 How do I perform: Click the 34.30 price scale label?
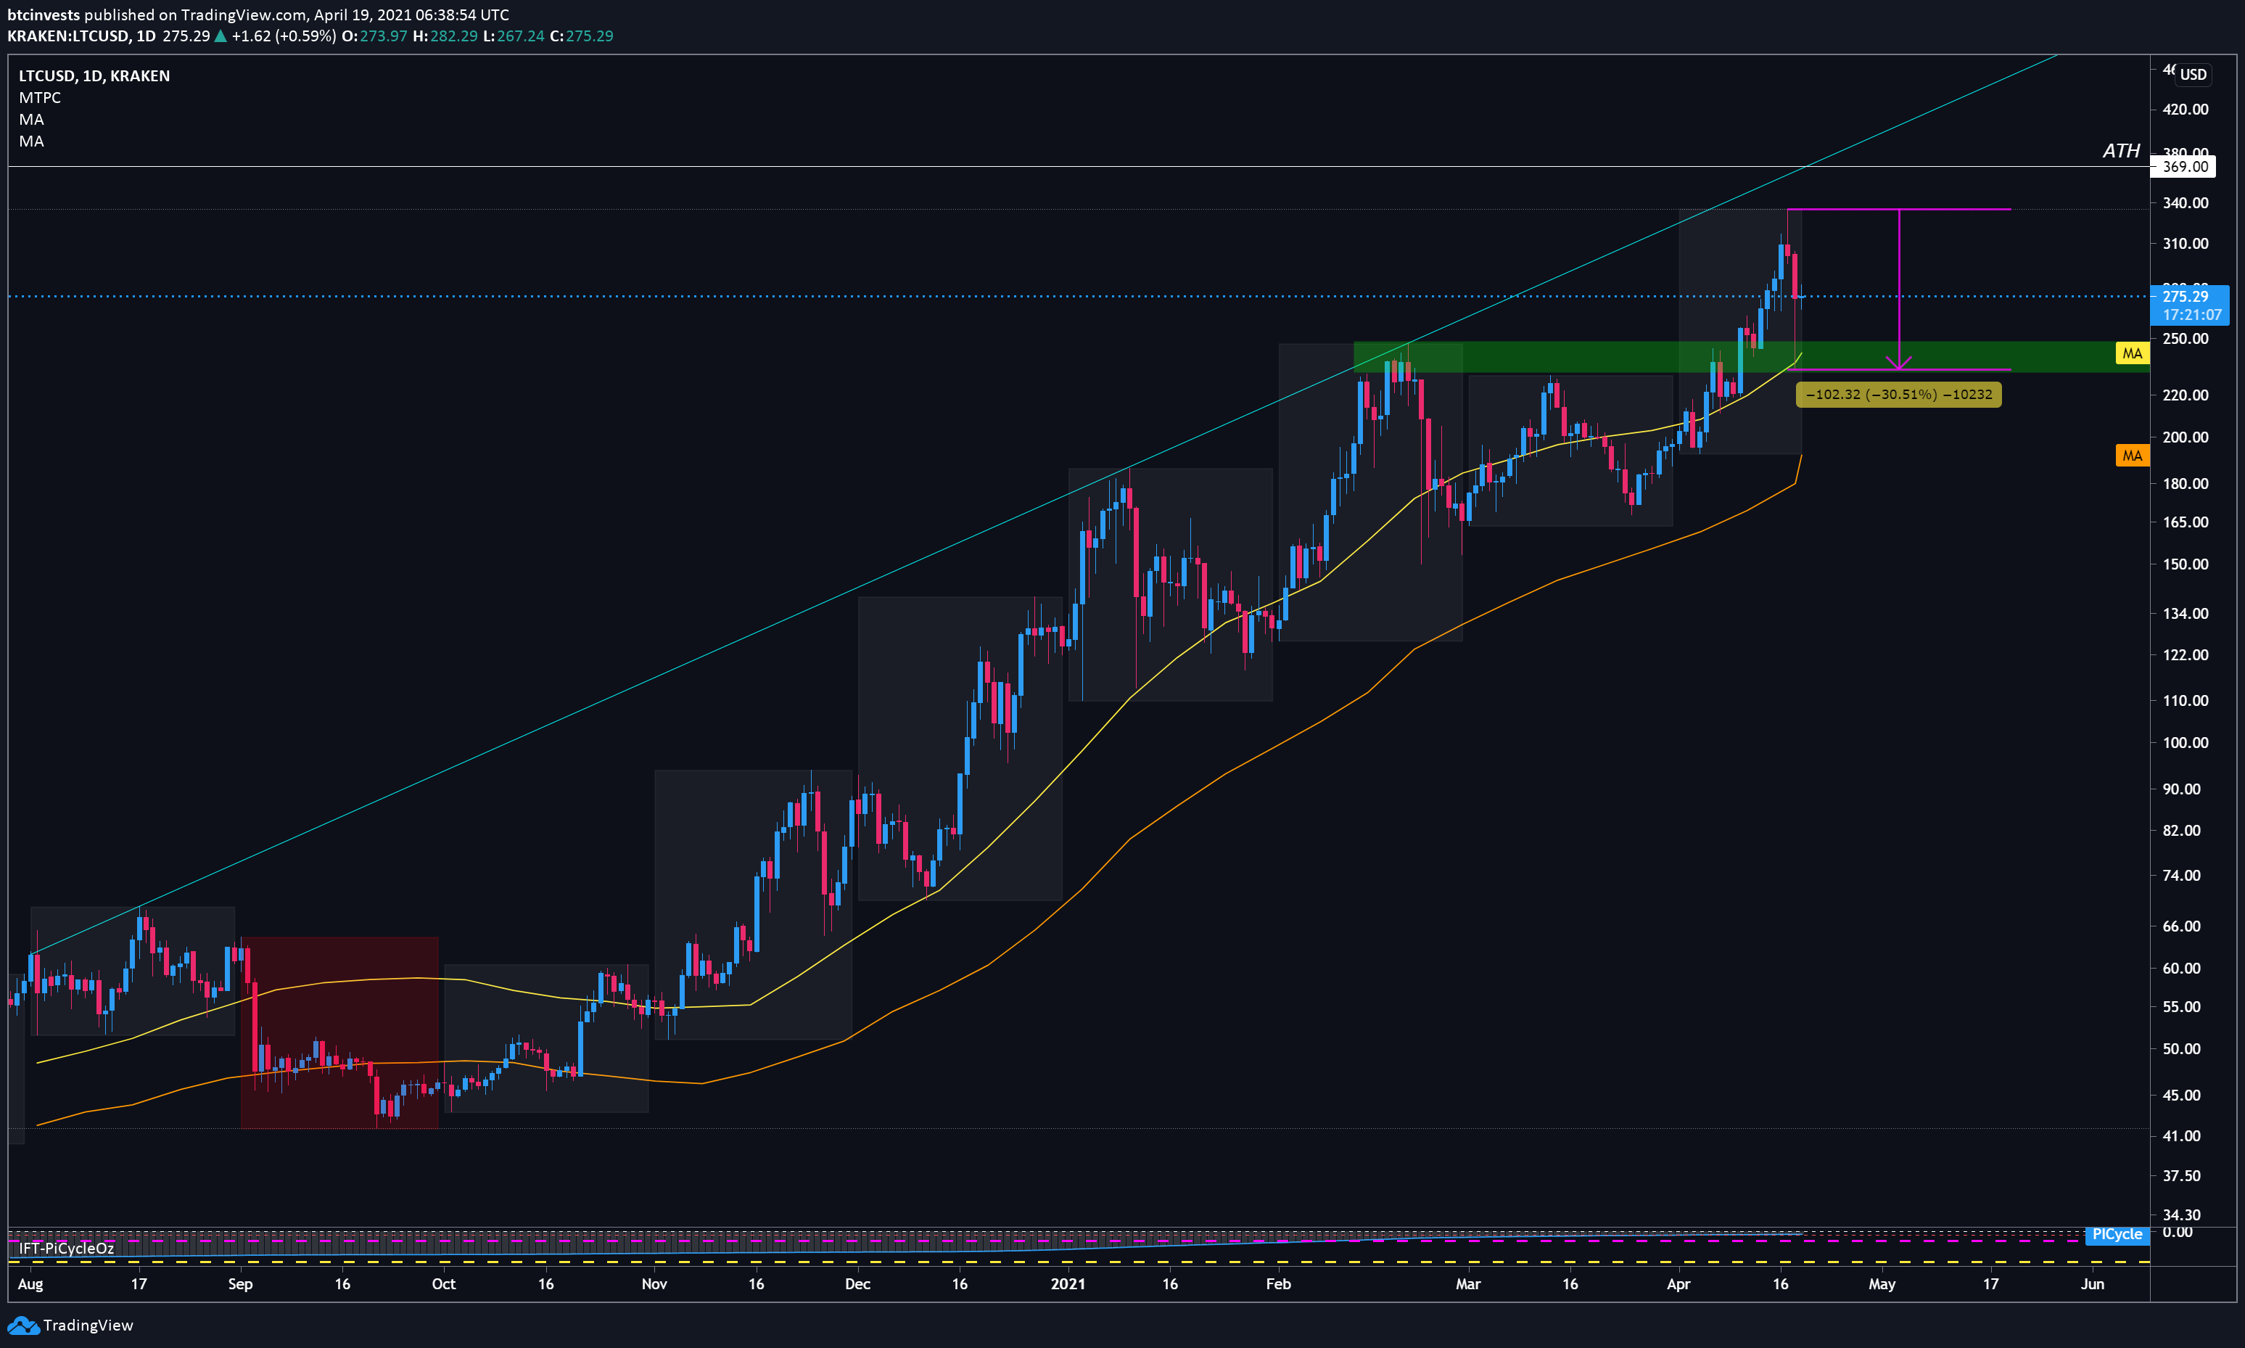[x=2181, y=1215]
